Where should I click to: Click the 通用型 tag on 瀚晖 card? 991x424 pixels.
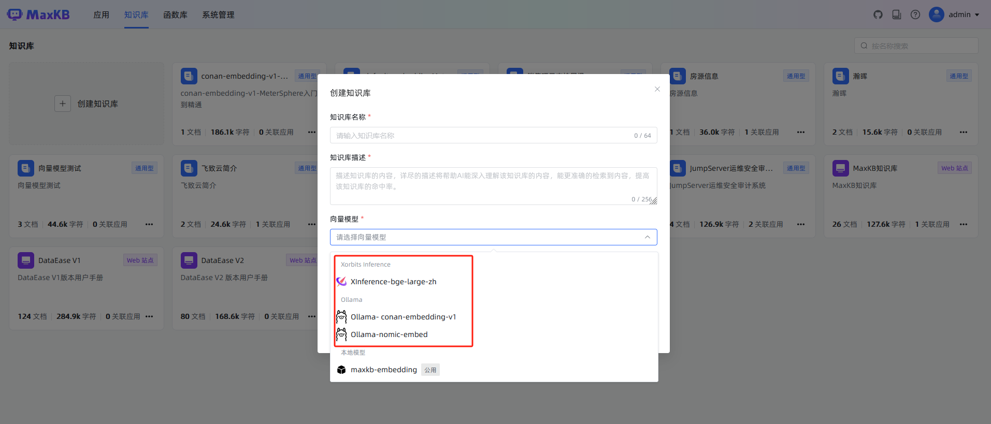point(959,76)
